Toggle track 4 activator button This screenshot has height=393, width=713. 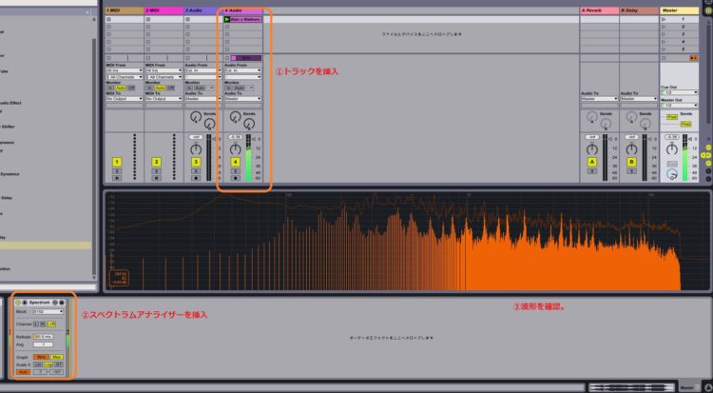tap(235, 162)
